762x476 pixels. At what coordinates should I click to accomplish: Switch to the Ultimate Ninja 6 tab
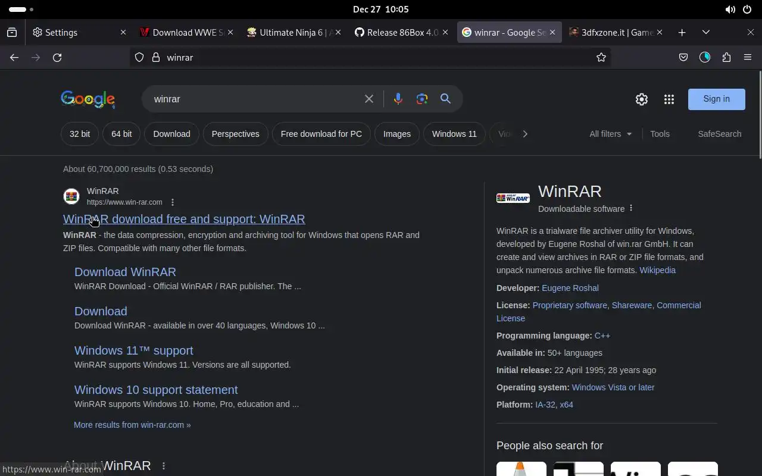[289, 32]
